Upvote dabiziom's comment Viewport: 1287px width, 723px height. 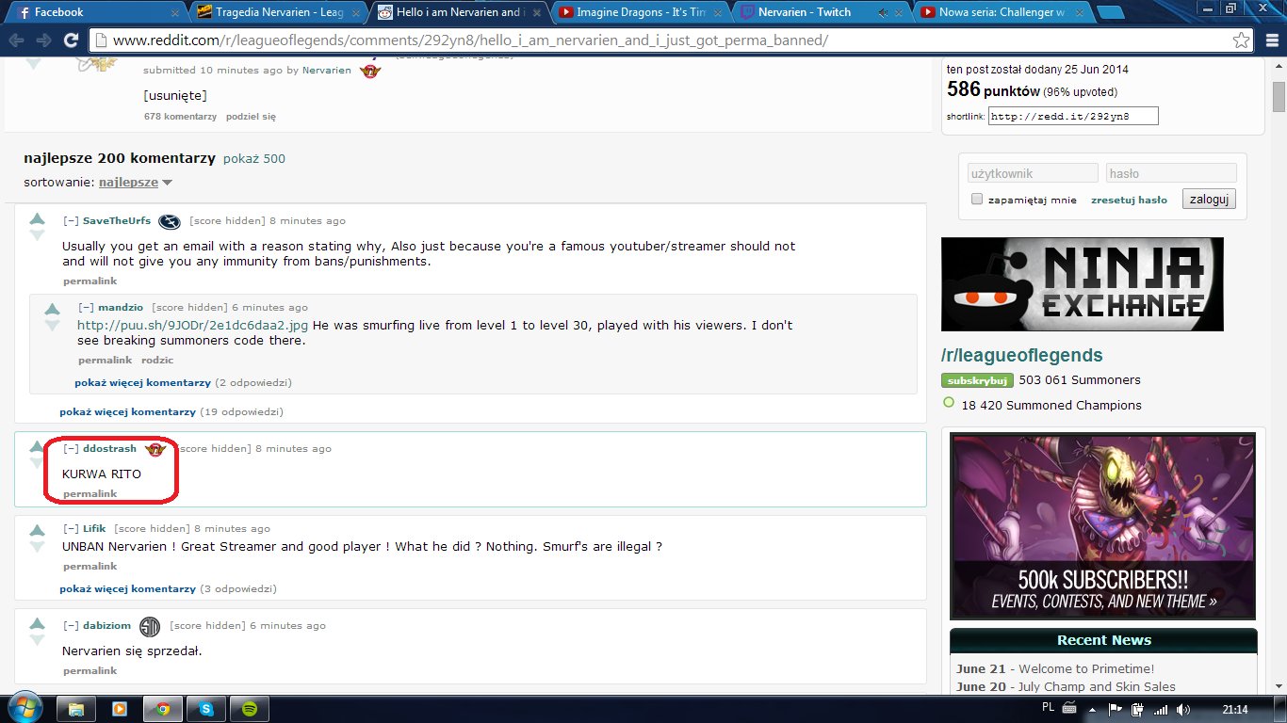[x=37, y=623]
